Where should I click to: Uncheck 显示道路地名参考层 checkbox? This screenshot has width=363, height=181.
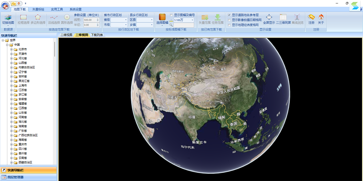229,15
